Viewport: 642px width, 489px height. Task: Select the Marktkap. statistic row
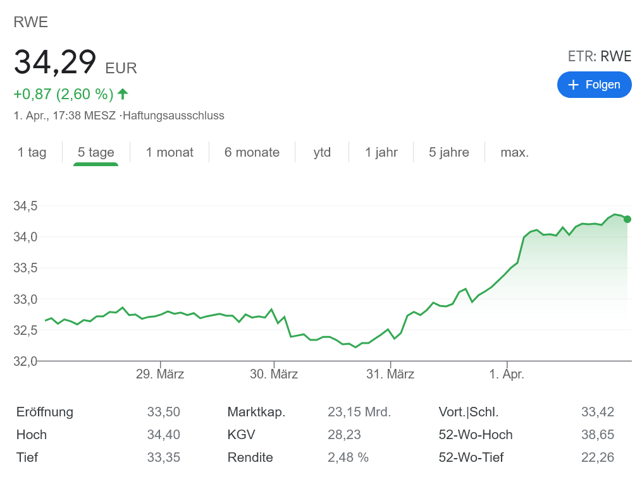(x=256, y=412)
